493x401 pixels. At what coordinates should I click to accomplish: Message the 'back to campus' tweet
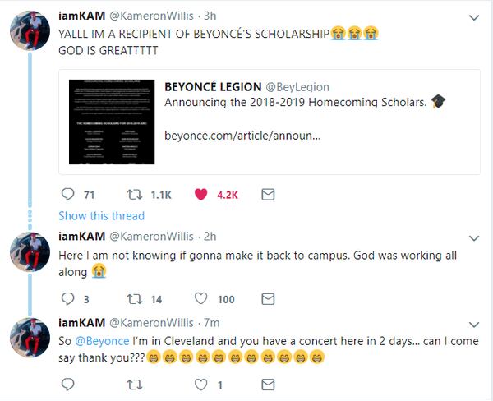[267, 299]
